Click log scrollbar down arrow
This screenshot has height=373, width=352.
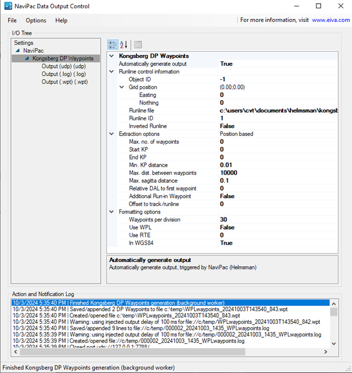pyautogui.click(x=334, y=344)
